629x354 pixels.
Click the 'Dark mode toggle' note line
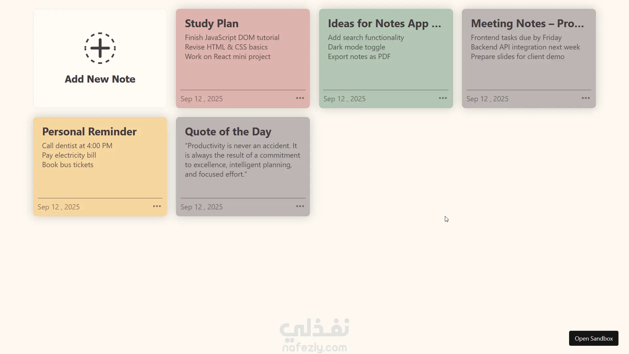(356, 47)
